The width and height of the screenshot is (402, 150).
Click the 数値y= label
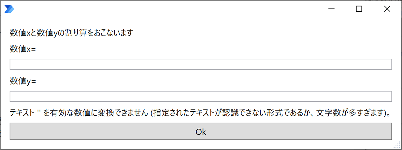(x=23, y=81)
